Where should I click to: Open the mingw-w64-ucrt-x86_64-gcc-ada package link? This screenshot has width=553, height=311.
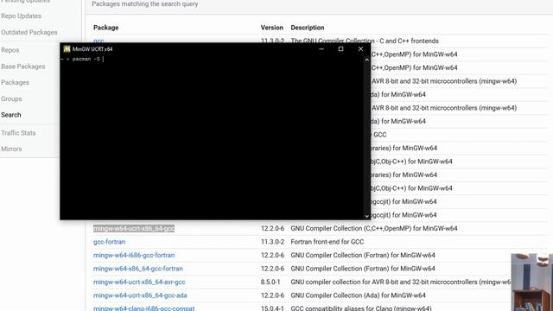coord(140,295)
